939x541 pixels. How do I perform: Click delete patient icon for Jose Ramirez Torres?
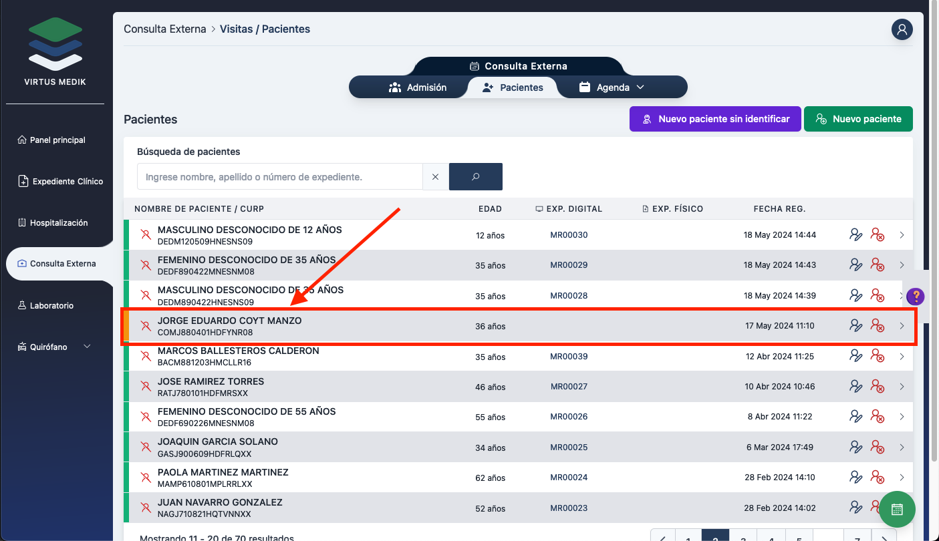[877, 387]
